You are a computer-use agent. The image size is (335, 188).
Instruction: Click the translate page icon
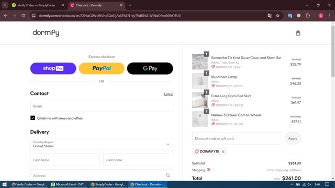270,16
